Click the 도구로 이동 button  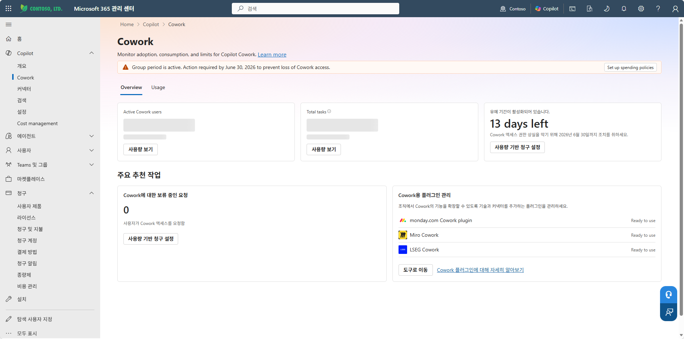point(415,270)
